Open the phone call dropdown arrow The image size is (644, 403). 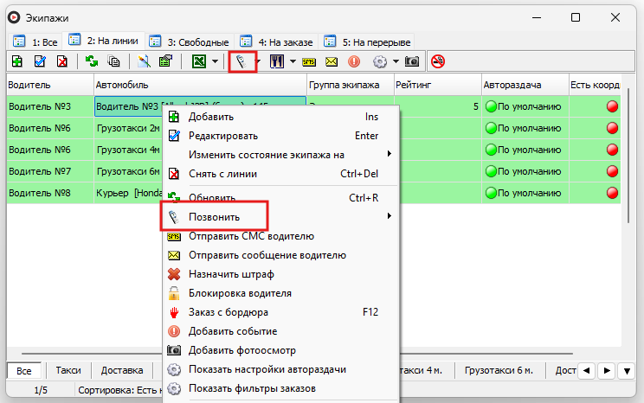pos(258,61)
